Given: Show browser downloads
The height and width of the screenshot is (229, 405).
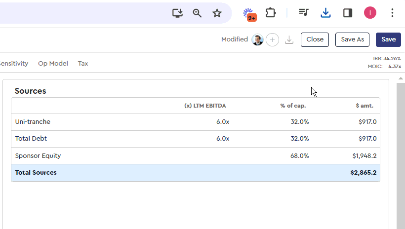Looking at the screenshot, I should pyautogui.click(x=325, y=13).
